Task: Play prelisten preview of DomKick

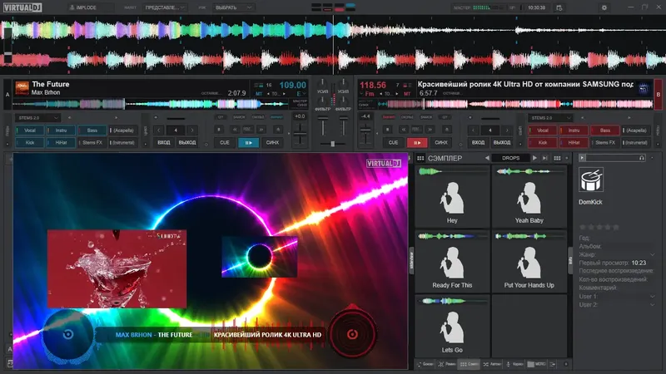Action: 582,158
